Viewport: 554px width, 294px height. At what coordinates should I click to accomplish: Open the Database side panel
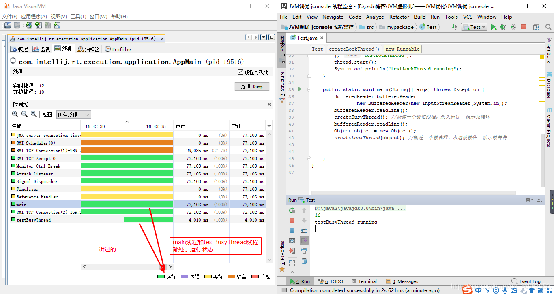tap(549, 85)
